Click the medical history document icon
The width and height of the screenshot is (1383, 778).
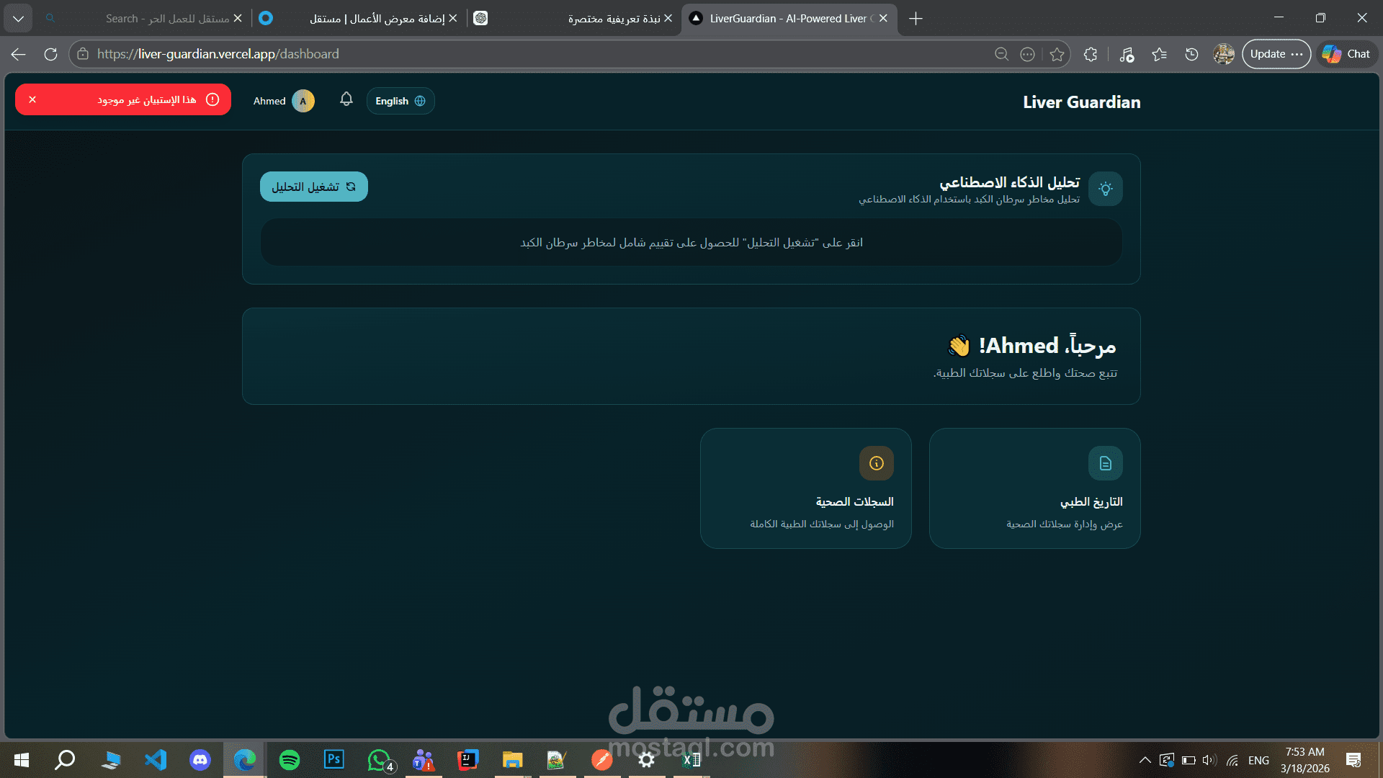click(x=1105, y=463)
